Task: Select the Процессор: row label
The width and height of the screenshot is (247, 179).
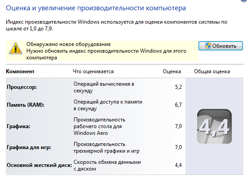Action: coord(22,87)
